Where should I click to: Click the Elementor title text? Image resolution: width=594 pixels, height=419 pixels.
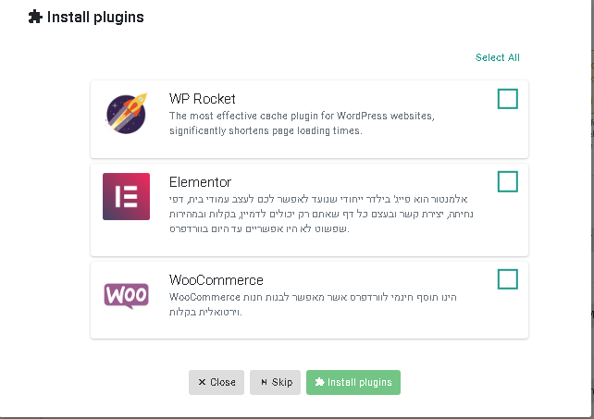pyautogui.click(x=200, y=182)
